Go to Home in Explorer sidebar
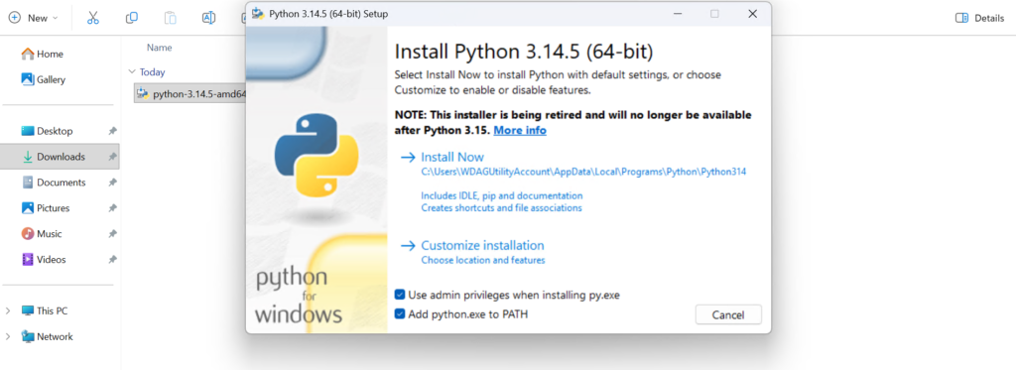The height and width of the screenshot is (370, 1016). pos(50,54)
